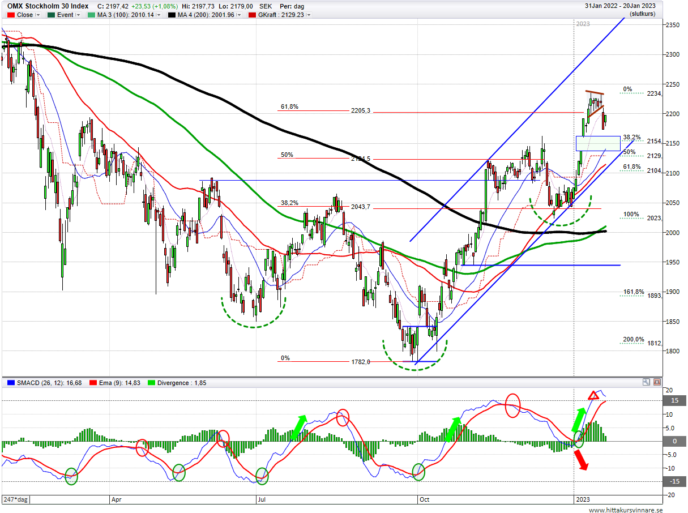Select the Close legend label
The width and height of the screenshot is (688, 513).
point(25,15)
